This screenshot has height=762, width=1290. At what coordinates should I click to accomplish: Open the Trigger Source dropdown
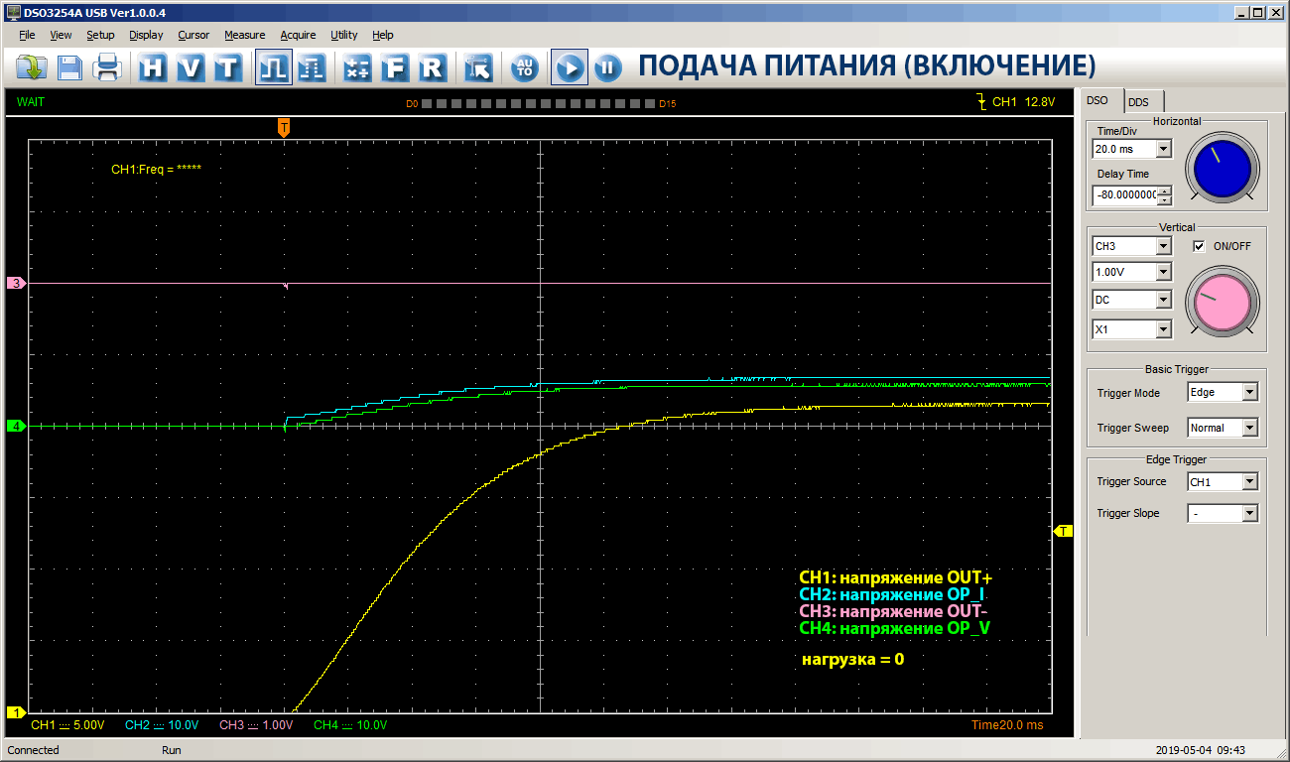[x=1249, y=482]
